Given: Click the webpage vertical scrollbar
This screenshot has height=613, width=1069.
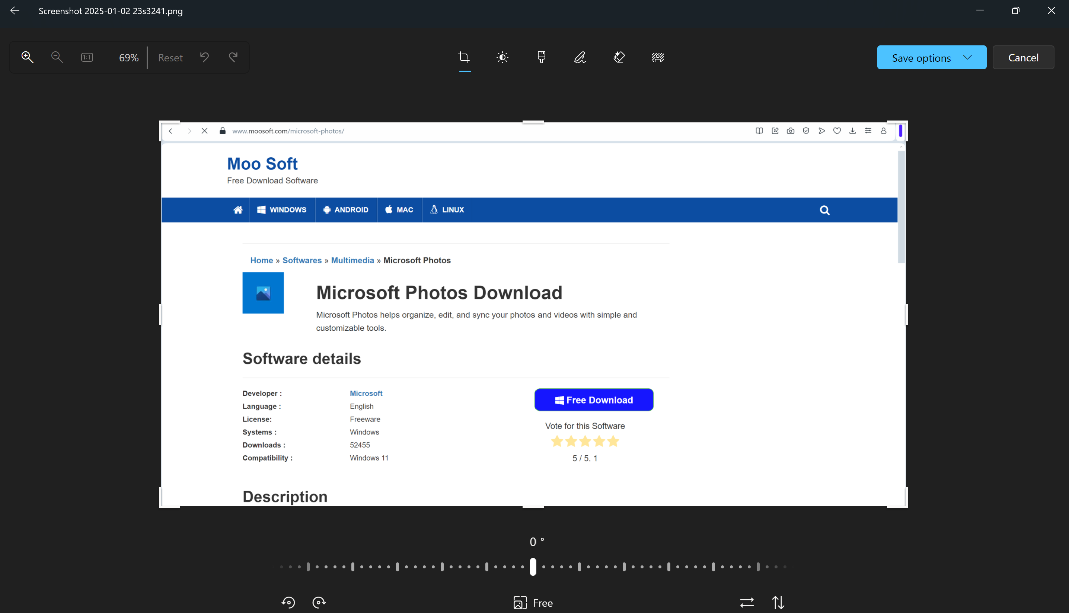Looking at the screenshot, I should (902, 207).
